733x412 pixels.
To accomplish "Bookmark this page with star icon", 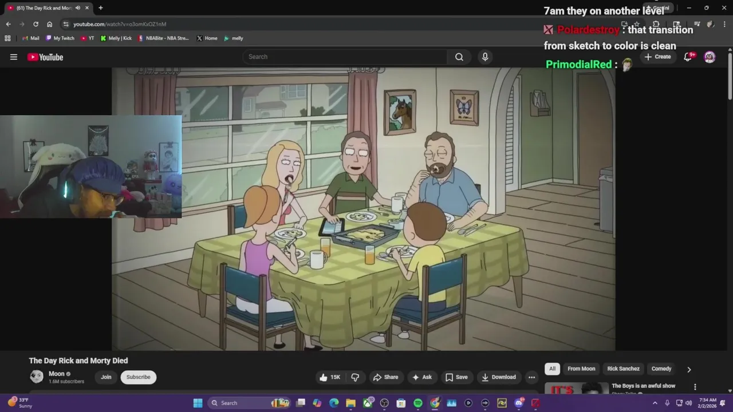I will 636,24.
